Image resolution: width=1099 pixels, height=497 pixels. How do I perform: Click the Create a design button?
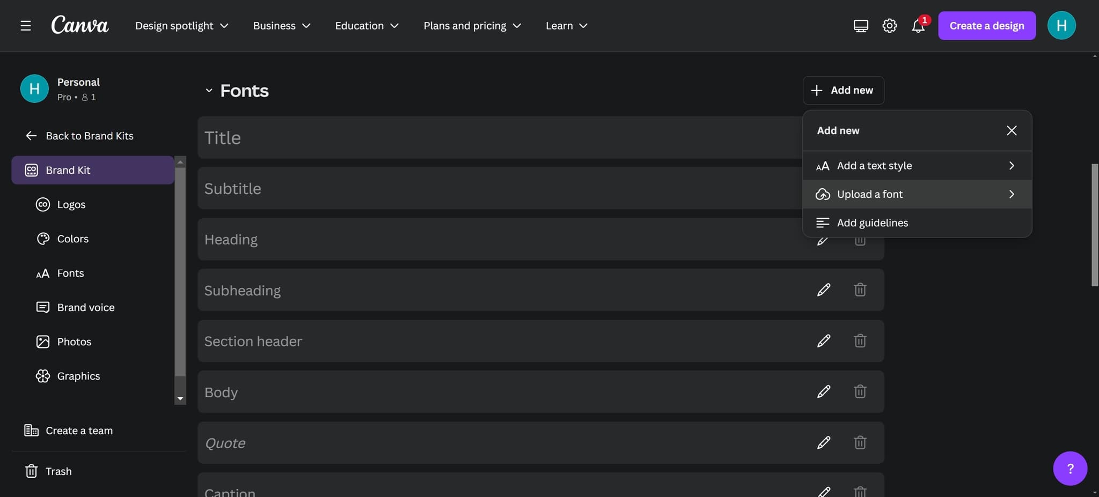tap(986, 25)
